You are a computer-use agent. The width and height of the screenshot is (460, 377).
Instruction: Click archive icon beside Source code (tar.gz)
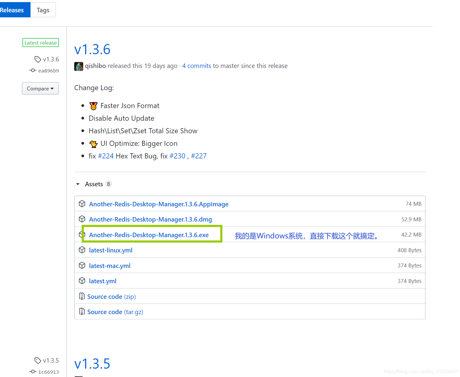[x=82, y=312]
